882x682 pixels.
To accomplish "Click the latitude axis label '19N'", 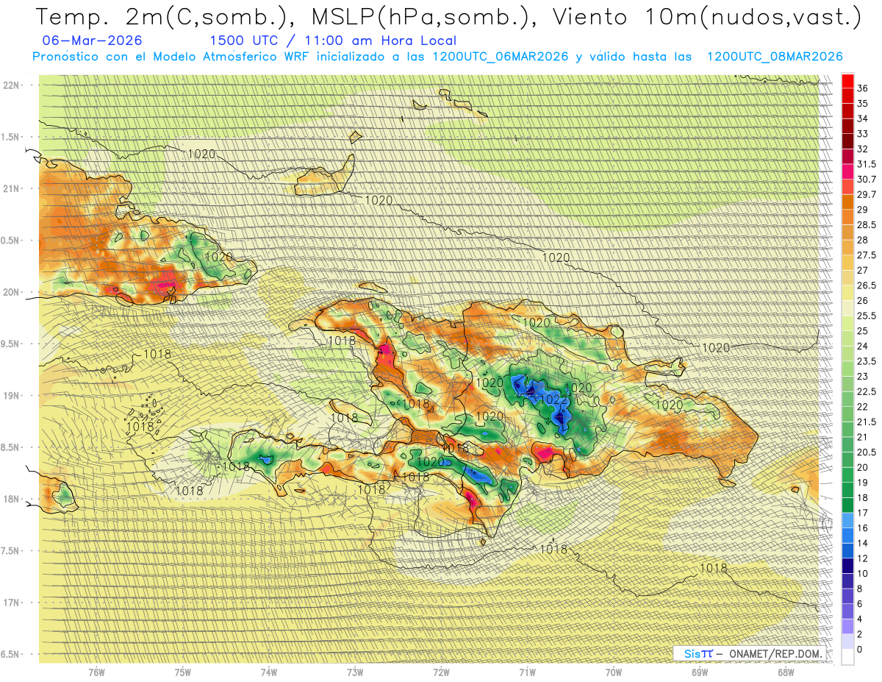I will click(12, 396).
